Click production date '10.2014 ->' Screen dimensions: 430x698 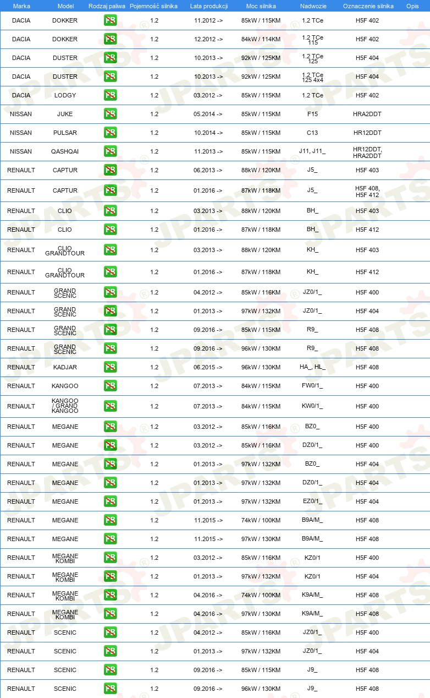click(x=208, y=133)
